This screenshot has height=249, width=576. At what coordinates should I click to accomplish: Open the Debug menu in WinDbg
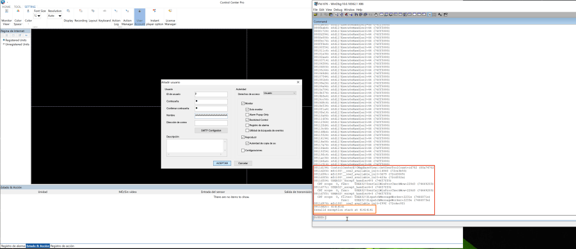(x=337, y=10)
